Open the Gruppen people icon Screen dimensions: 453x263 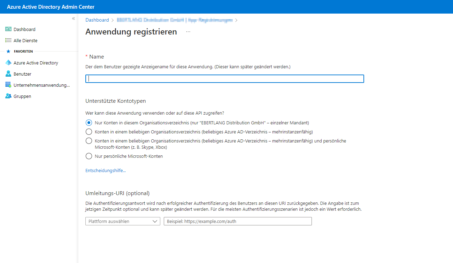click(x=8, y=96)
